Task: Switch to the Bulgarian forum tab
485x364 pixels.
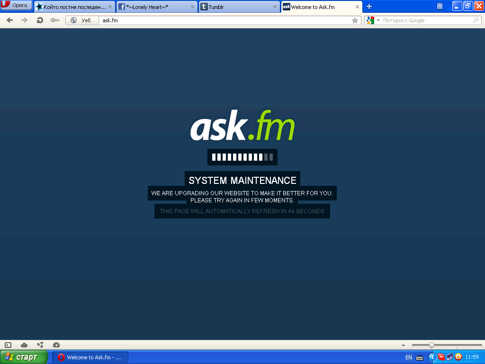Action: click(x=74, y=7)
